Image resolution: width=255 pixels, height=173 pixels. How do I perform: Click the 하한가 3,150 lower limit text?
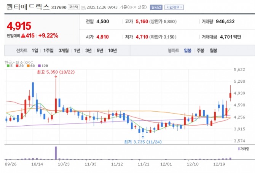[163, 37]
